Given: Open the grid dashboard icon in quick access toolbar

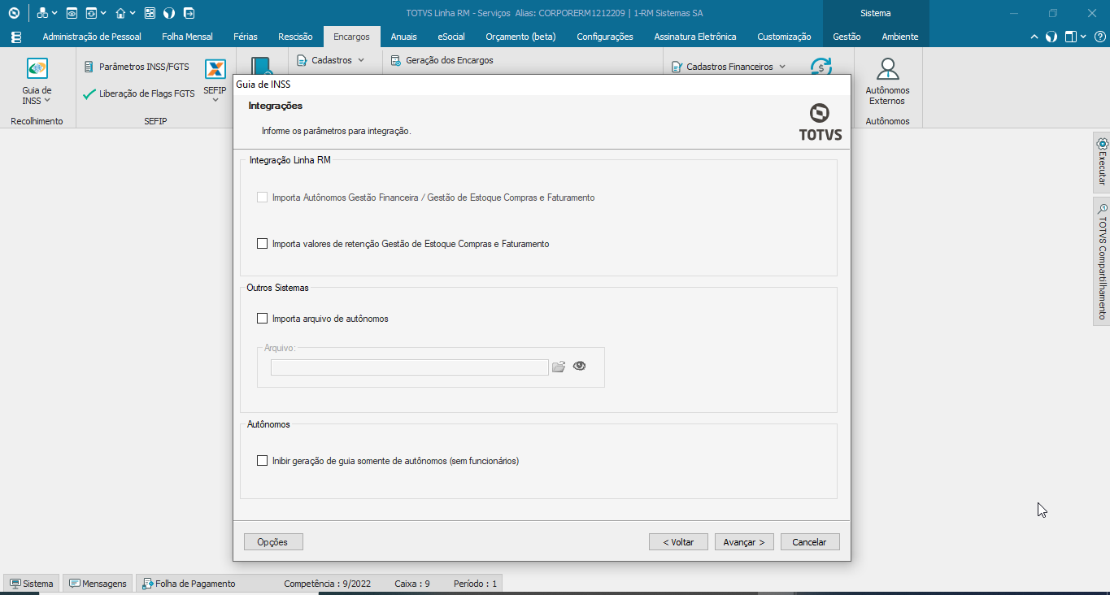Looking at the screenshot, I should [150, 13].
